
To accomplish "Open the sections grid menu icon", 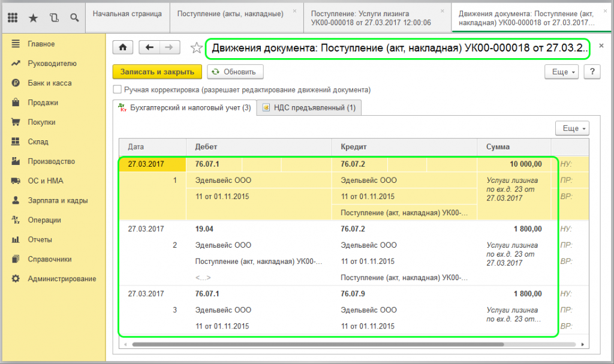I will coord(13,17).
